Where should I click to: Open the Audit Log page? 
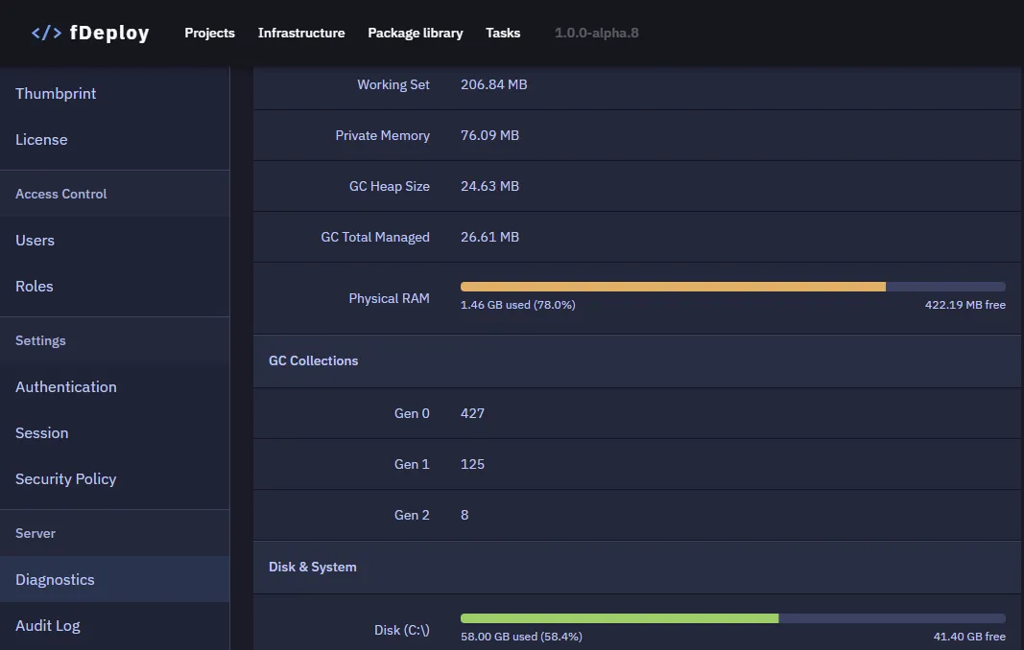(48, 625)
